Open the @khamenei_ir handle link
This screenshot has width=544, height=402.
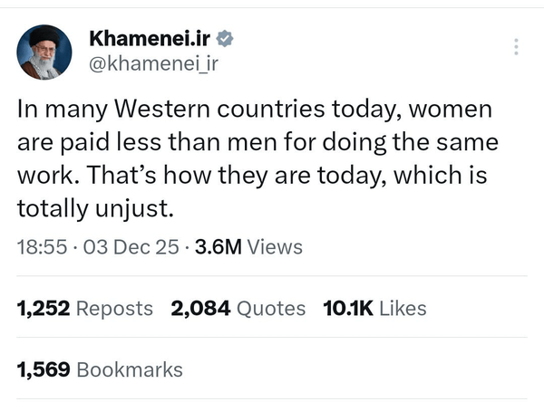pyautogui.click(x=153, y=62)
